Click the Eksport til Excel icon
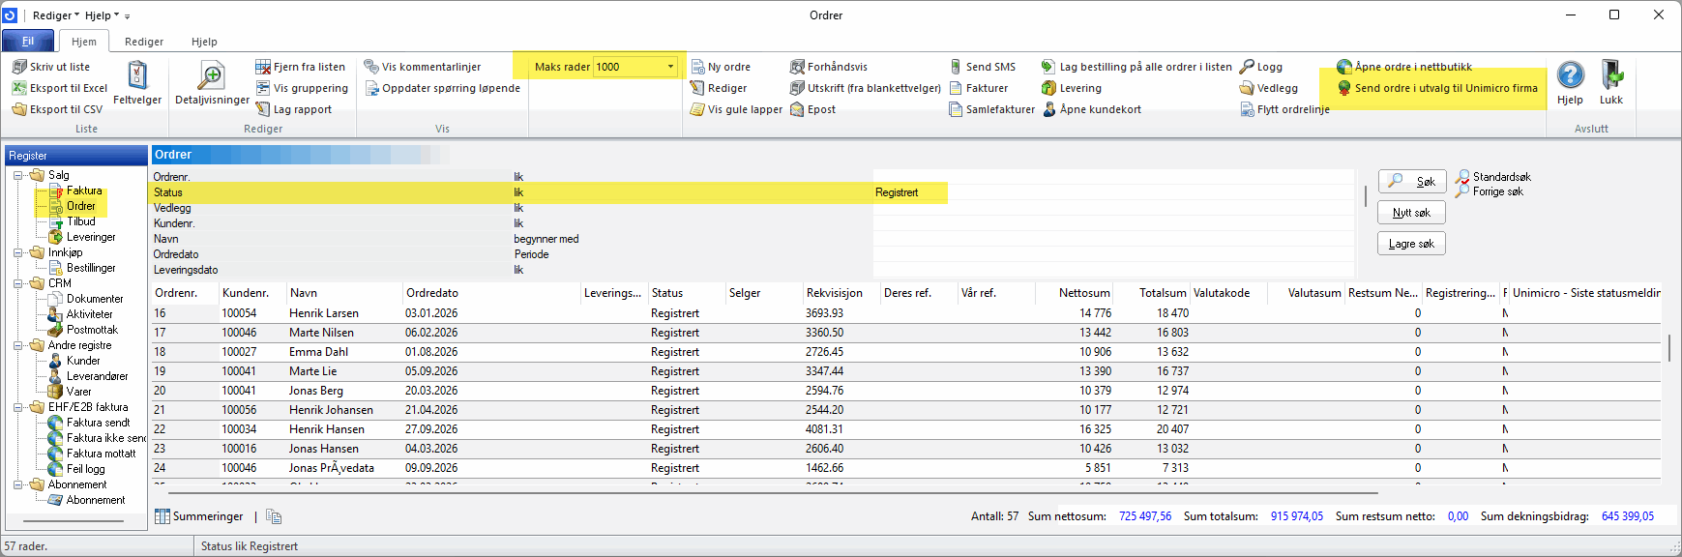The image size is (1682, 557). tap(19, 88)
